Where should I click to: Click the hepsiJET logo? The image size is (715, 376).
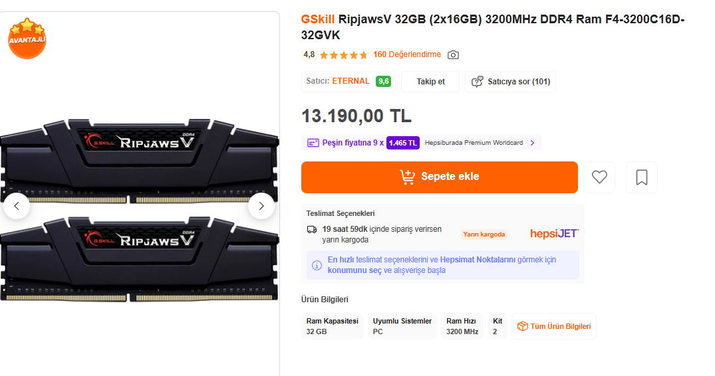[x=554, y=234]
